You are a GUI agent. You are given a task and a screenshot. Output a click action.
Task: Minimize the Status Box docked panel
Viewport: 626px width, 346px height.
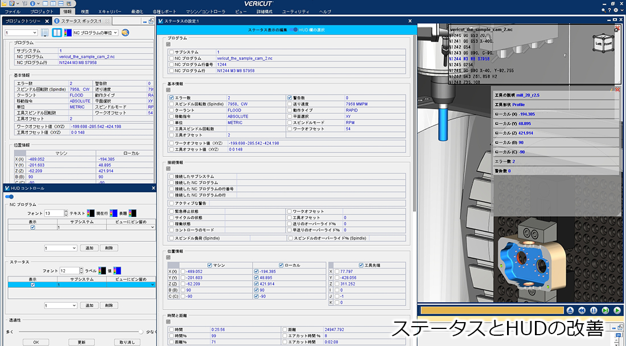[x=146, y=22]
